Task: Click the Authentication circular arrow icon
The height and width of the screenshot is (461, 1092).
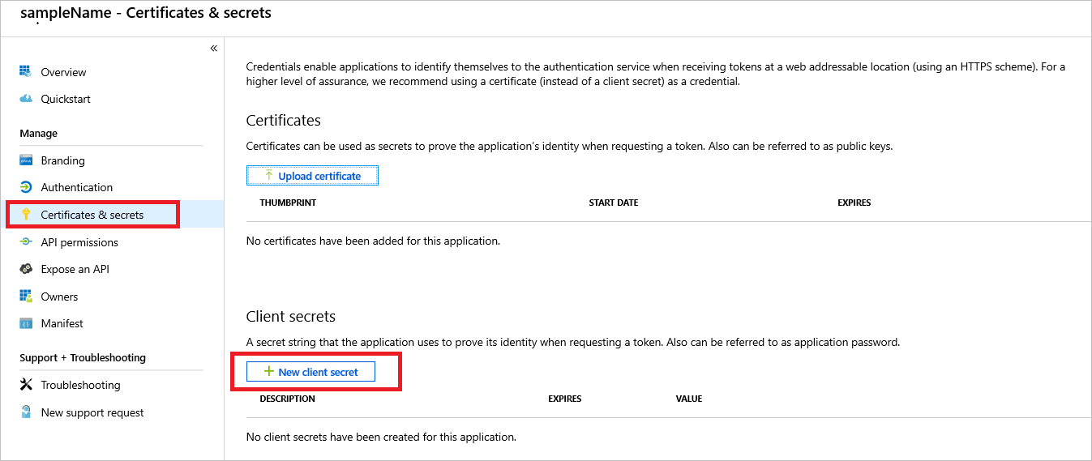Action: coord(25,187)
